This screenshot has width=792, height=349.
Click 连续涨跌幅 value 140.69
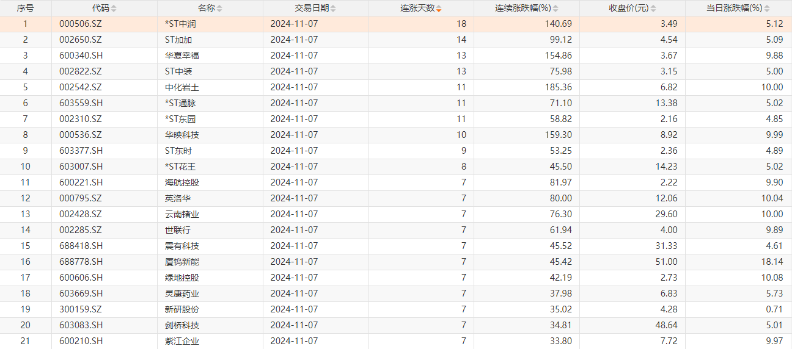pyautogui.click(x=559, y=24)
